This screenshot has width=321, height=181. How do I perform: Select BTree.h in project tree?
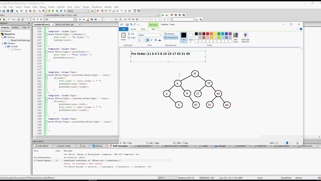click(17, 50)
